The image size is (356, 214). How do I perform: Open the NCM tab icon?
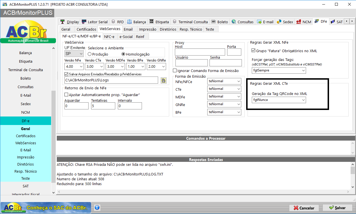[x=299, y=22]
